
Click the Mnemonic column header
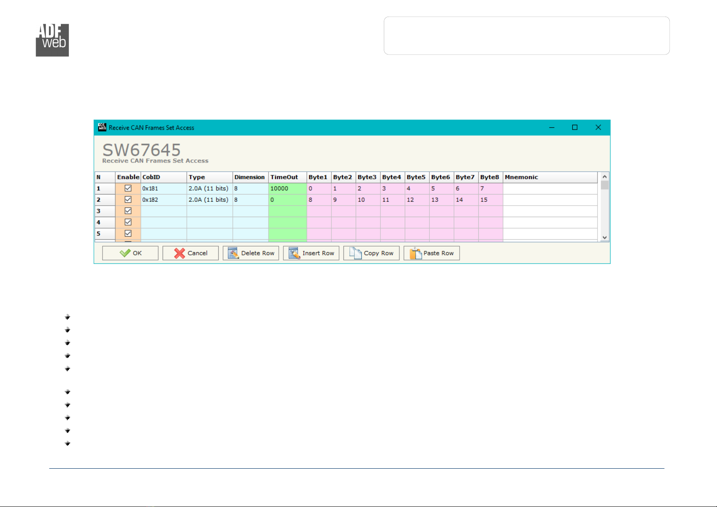[550, 177]
